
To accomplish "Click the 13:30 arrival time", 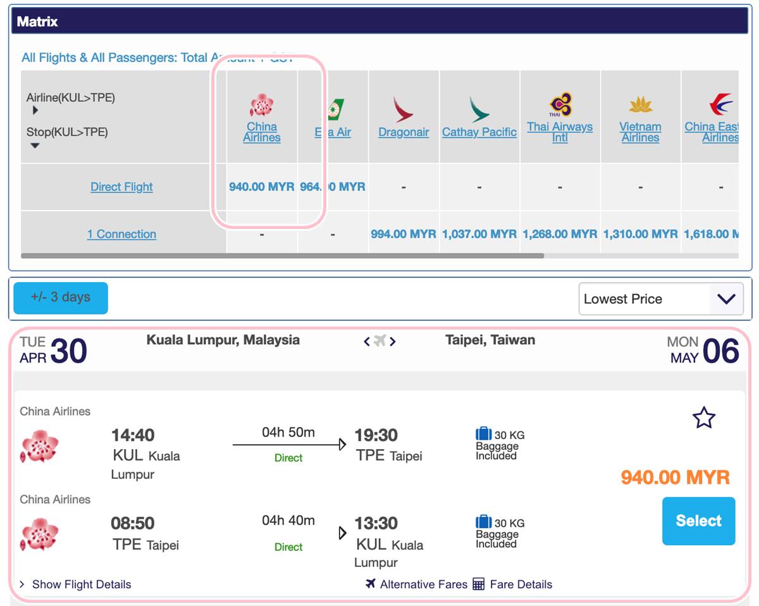I will coord(377,524).
